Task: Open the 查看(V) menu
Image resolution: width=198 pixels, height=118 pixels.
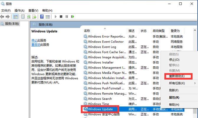Action: point(33,11)
